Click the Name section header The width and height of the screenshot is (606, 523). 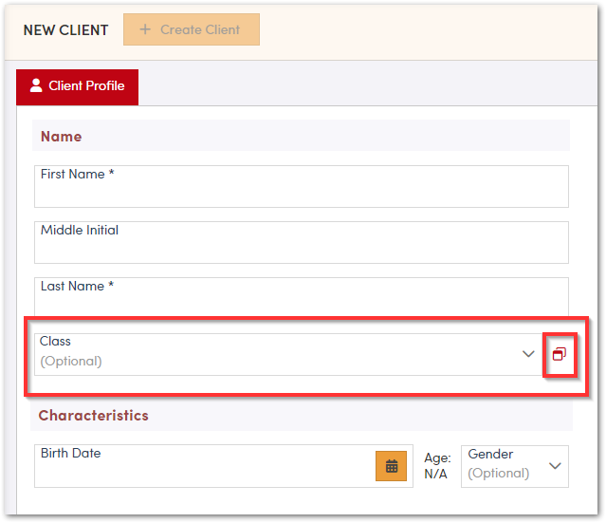[x=62, y=137]
